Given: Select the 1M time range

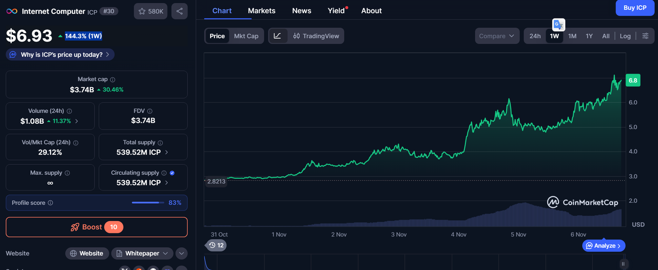Looking at the screenshot, I should pyautogui.click(x=572, y=36).
